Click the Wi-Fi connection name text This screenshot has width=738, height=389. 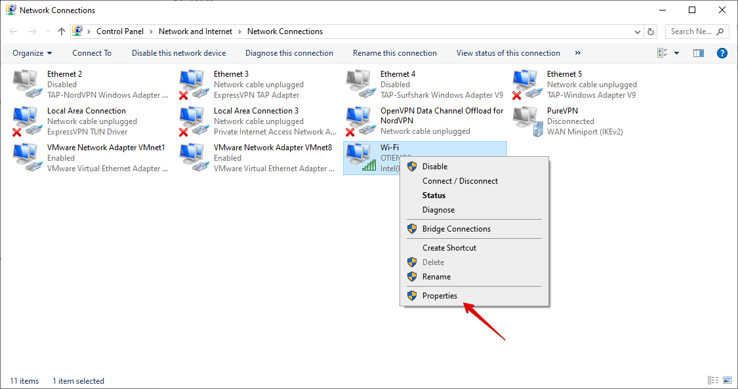coord(390,148)
